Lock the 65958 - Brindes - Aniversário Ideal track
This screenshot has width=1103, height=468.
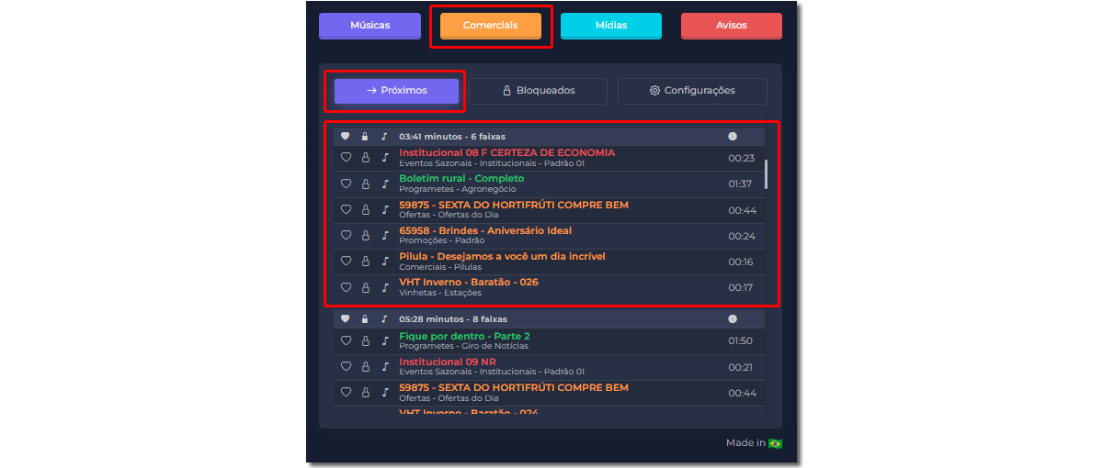tap(365, 236)
